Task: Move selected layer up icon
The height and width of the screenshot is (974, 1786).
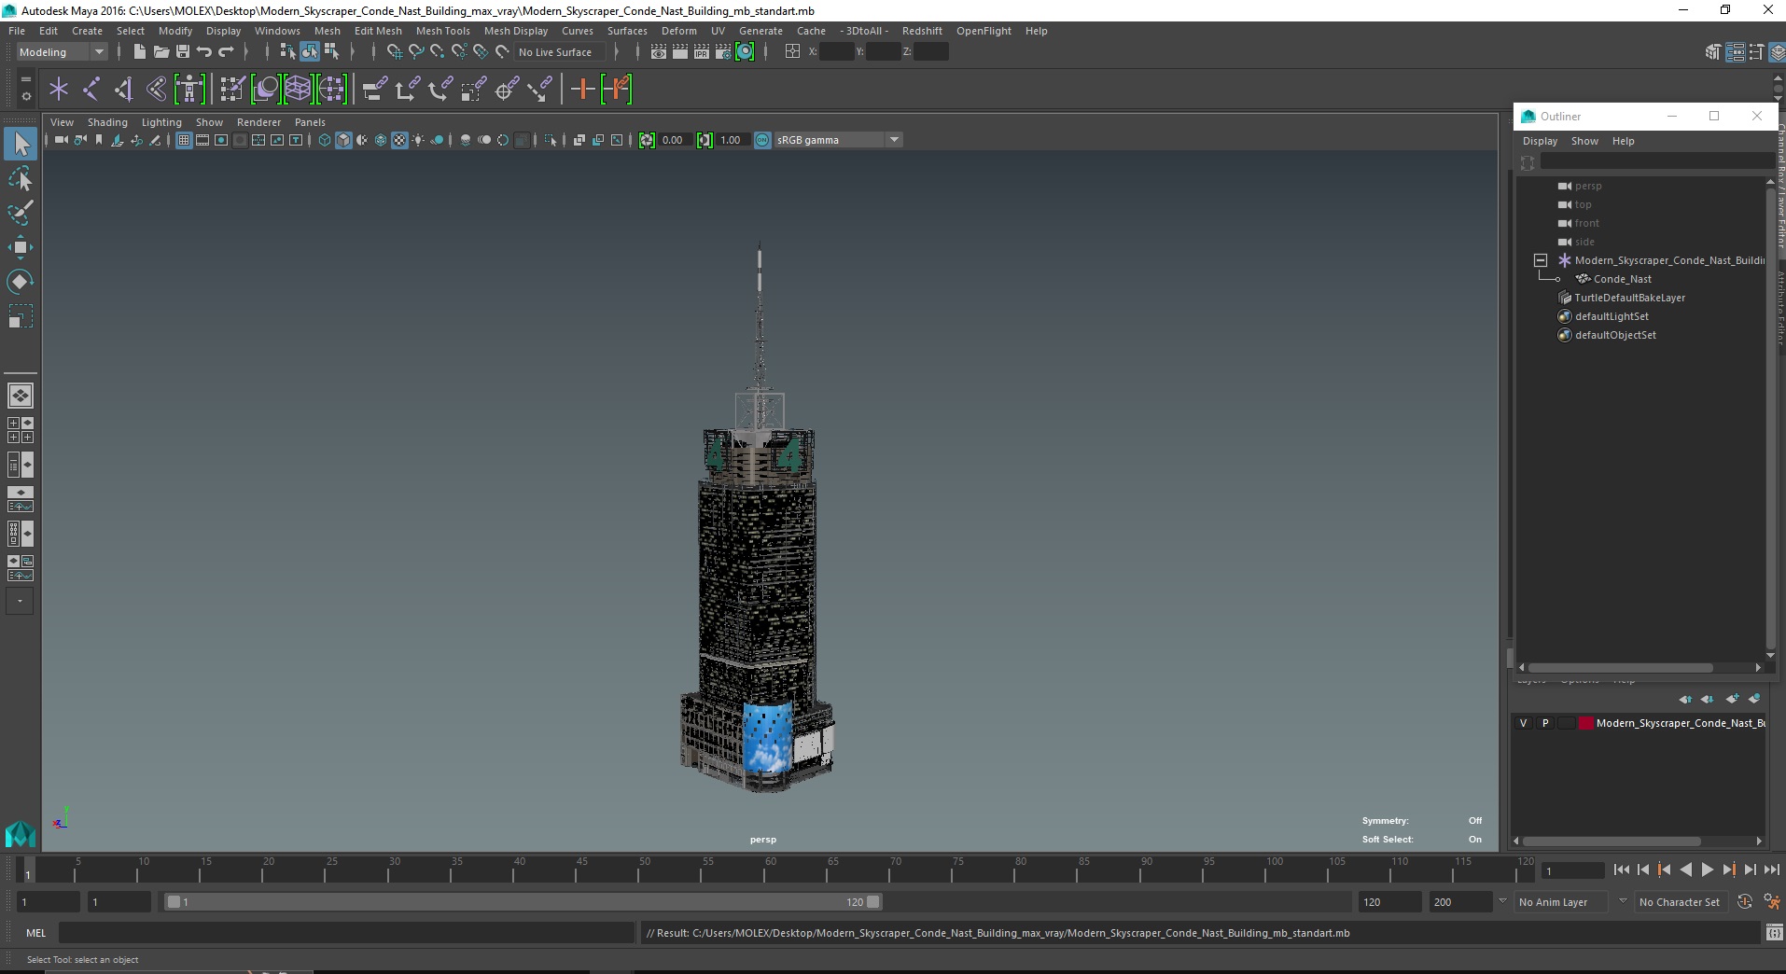Action: pos(1685,699)
